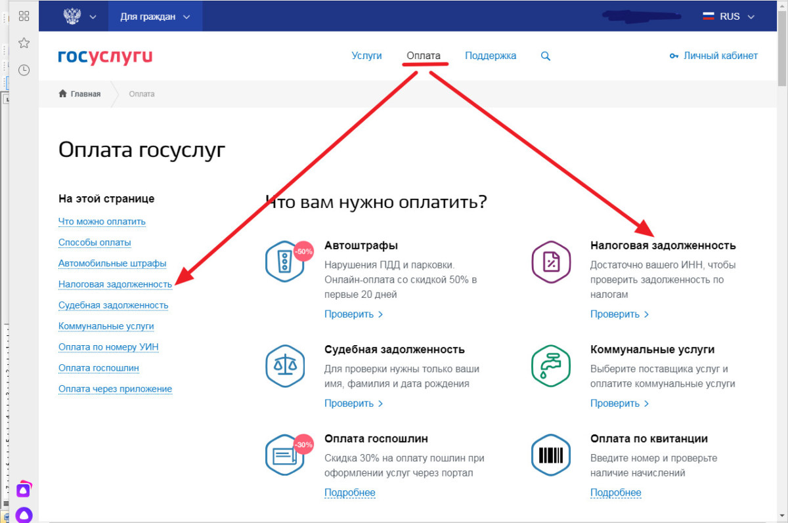Click the Госуслуги logo
The width and height of the screenshot is (788, 523).
click(x=105, y=56)
